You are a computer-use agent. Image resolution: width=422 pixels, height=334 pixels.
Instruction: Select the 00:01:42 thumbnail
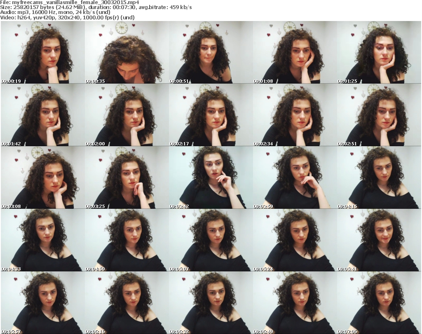[x=43, y=115]
